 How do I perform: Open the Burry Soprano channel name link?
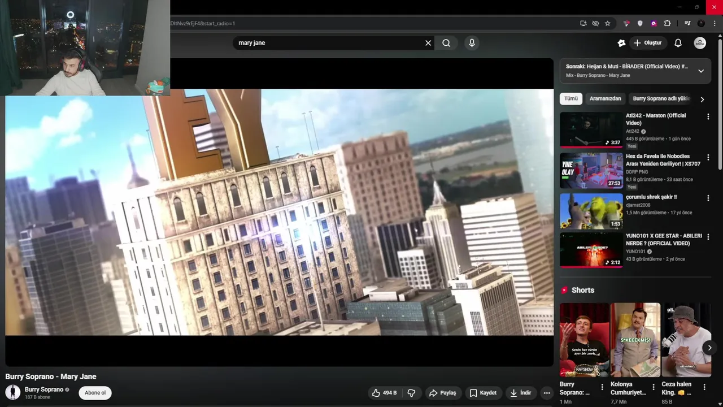[44, 389]
